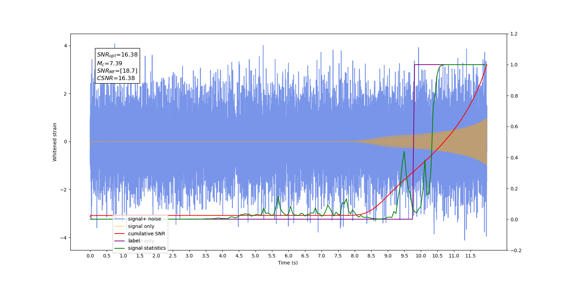
Task: Click the 'Whitened strain' y-axis label
Action: (55, 142)
